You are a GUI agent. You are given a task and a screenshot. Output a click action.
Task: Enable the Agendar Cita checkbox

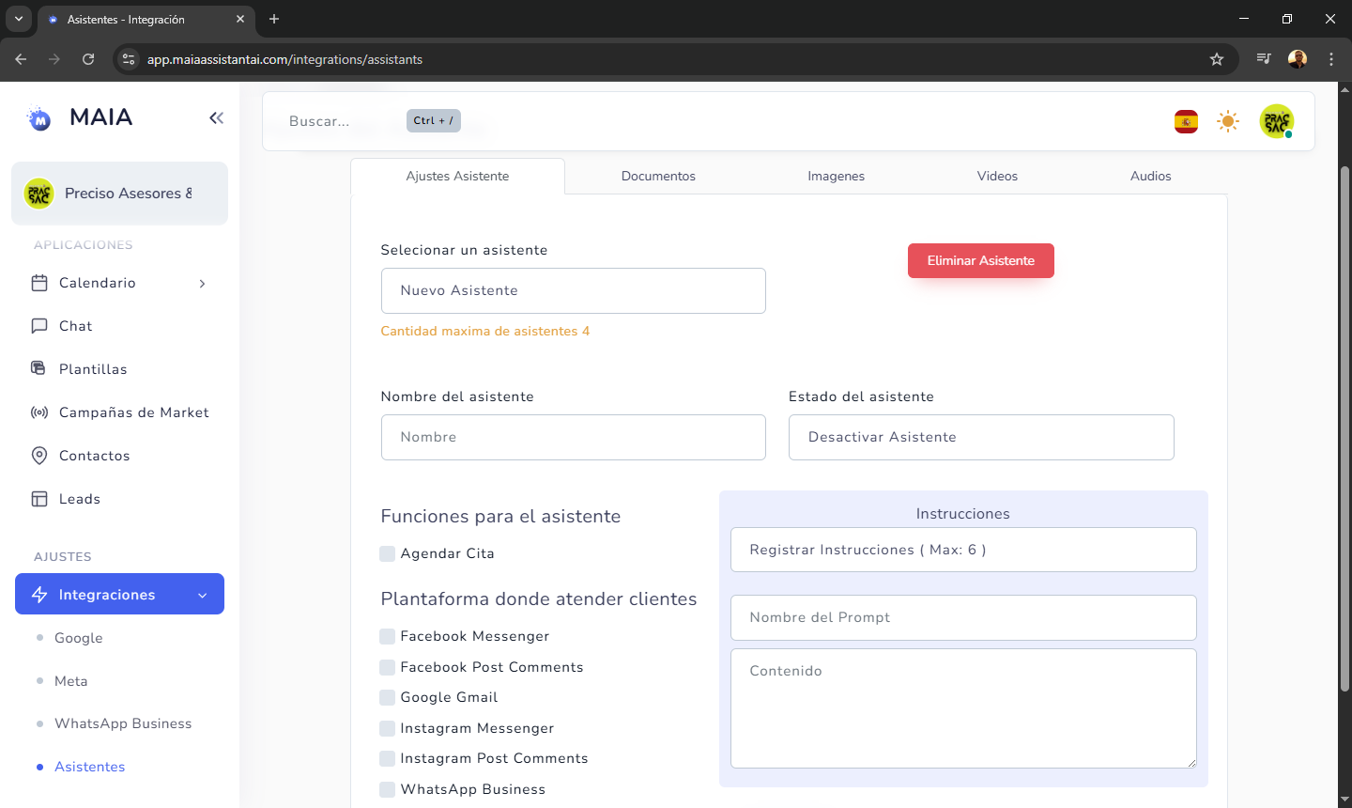[x=387, y=553]
